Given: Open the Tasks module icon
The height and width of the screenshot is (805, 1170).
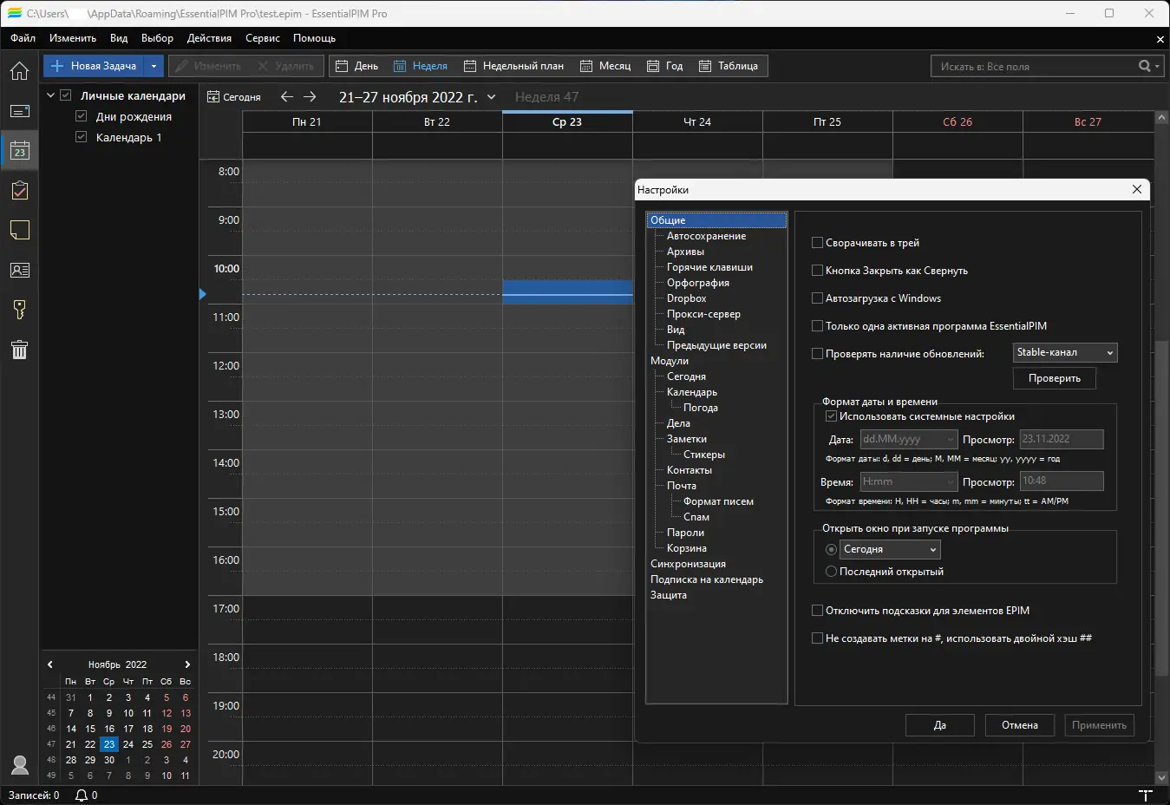Looking at the screenshot, I should (19, 191).
